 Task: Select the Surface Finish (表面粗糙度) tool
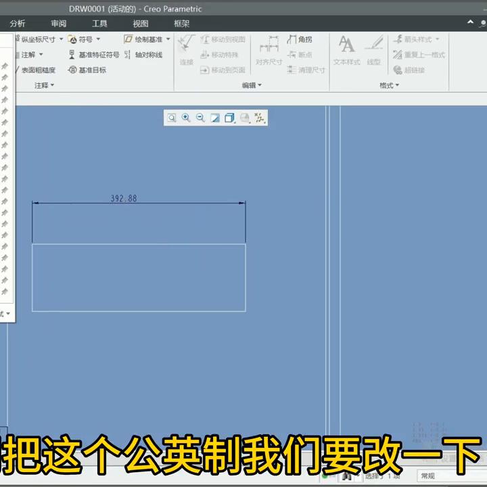coord(34,70)
